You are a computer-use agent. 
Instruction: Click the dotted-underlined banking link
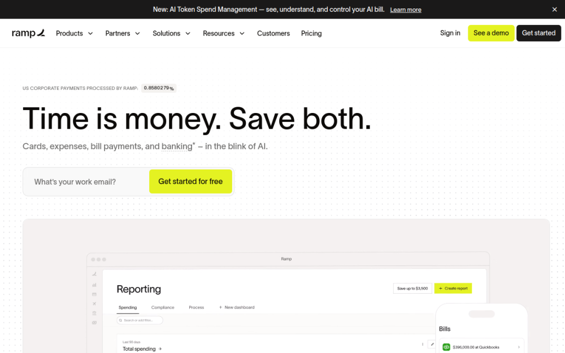[x=177, y=146]
